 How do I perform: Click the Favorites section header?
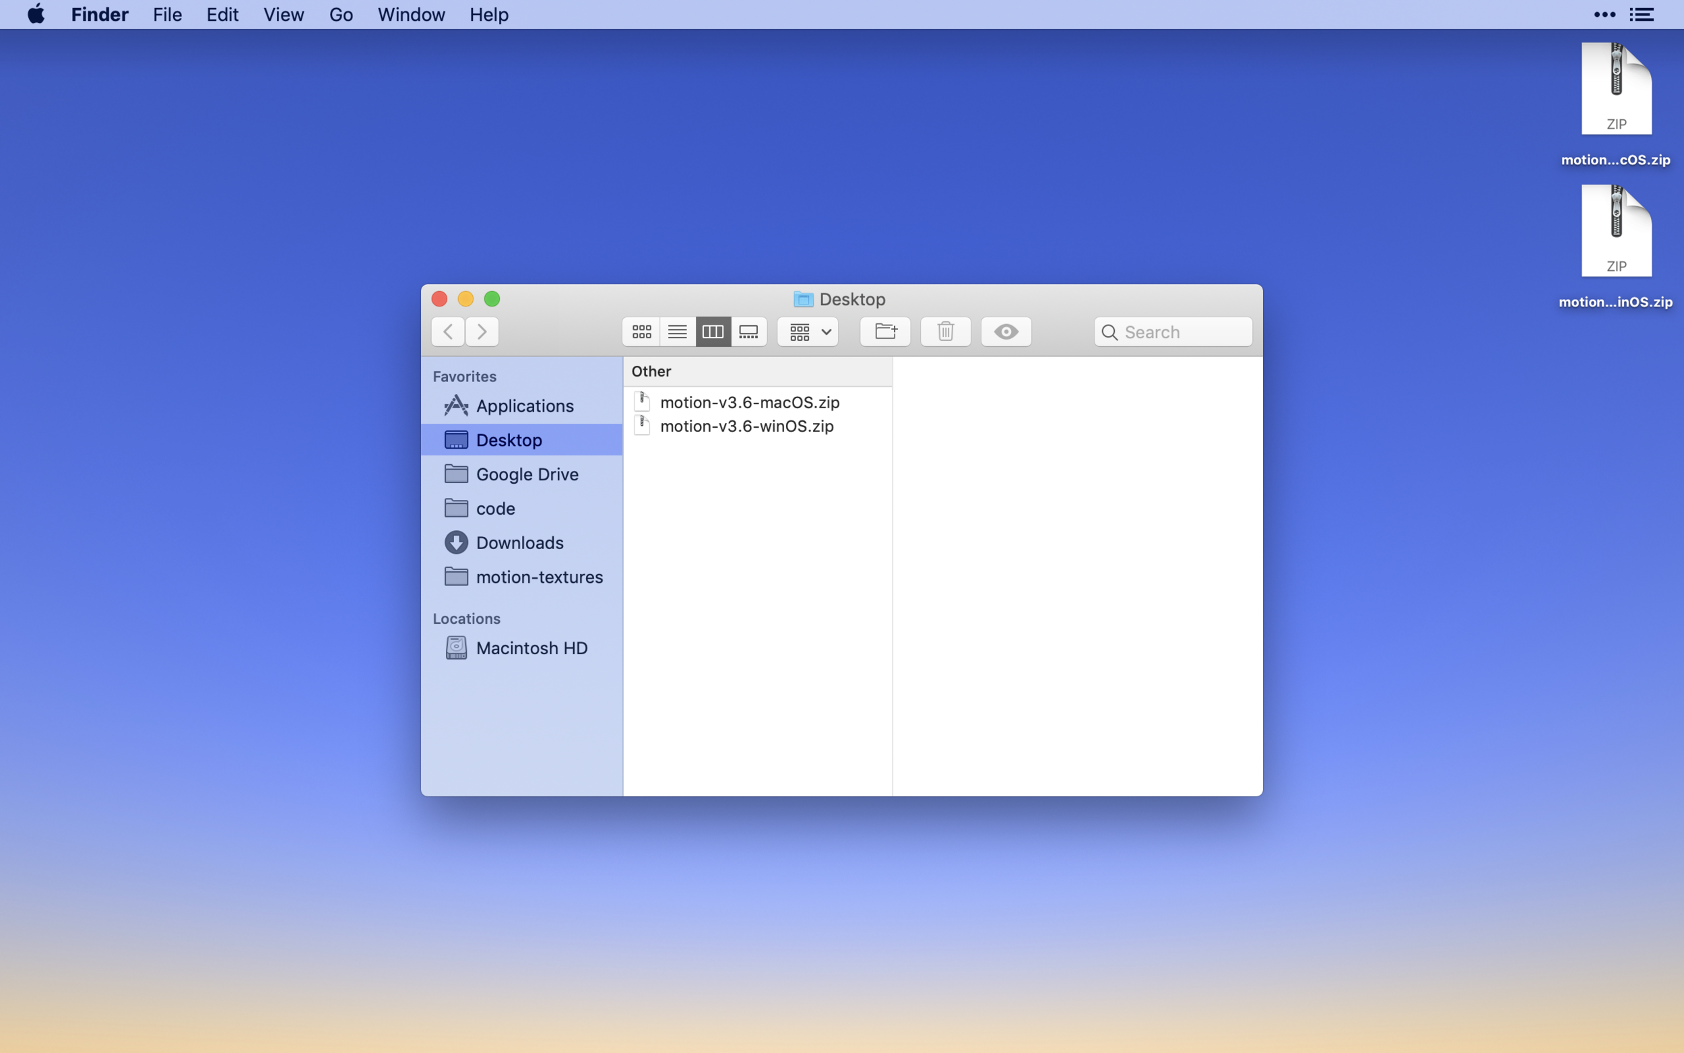pos(464,376)
